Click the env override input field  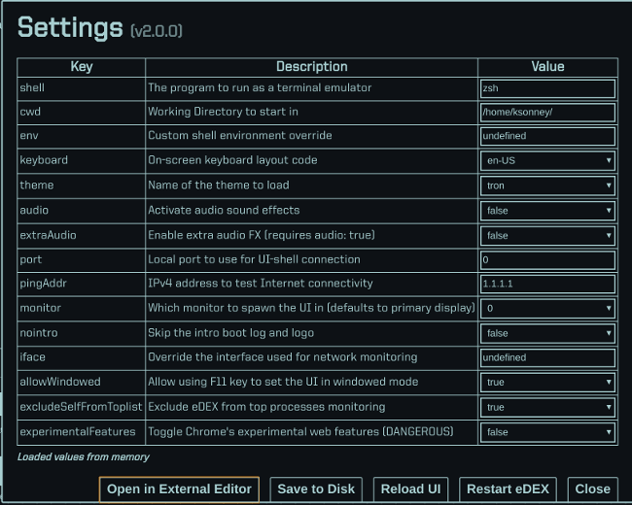pyautogui.click(x=547, y=136)
